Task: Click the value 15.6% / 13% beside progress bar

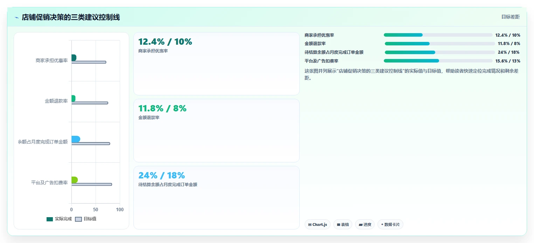Action: point(508,61)
